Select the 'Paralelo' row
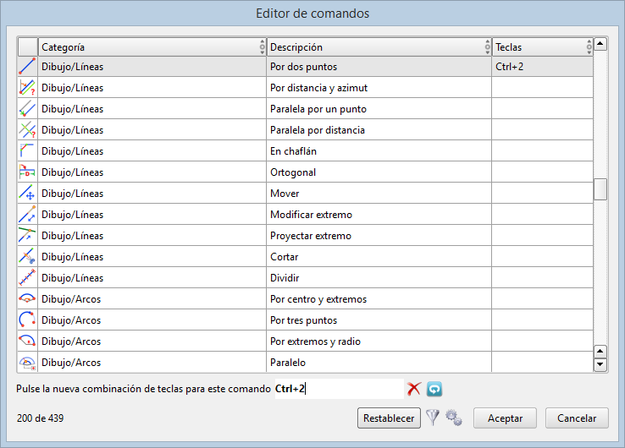 tap(306, 362)
